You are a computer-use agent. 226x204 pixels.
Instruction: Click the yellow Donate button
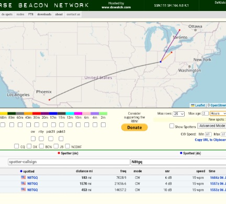[x=134, y=128]
